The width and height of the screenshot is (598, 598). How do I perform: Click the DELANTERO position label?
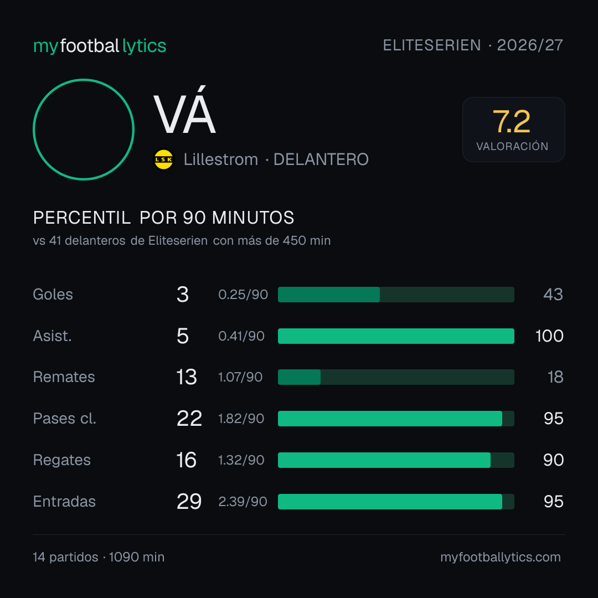point(321,159)
